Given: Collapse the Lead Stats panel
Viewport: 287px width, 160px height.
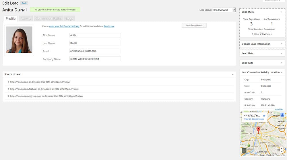Looking at the screenshot, I should [282, 12].
